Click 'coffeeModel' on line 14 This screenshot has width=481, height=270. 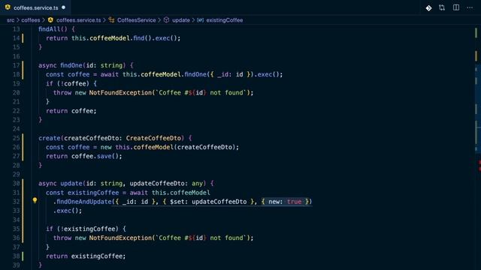point(110,38)
